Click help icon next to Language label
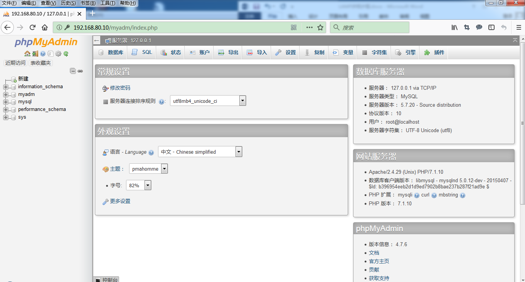Viewport: 525px width, 282px height. (151, 152)
